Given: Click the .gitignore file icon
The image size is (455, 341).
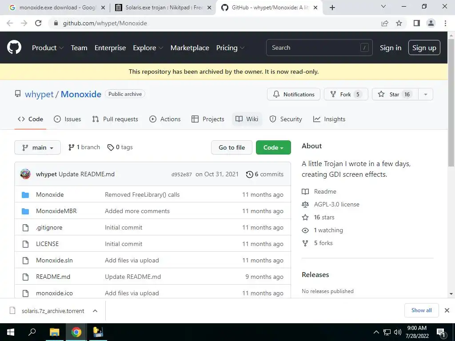Looking at the screenshot, I should pos(25,228).
